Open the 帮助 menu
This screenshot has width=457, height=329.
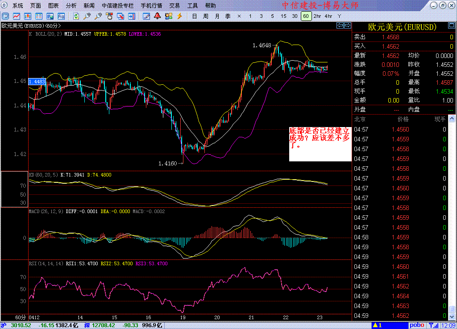(x=211, y=5)
